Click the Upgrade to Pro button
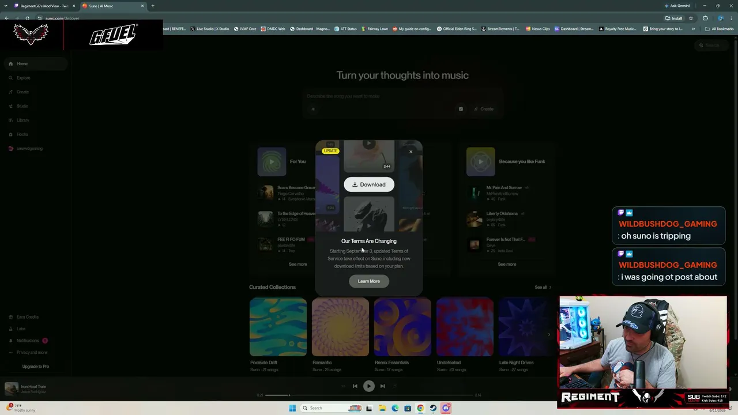This screenshot has width=738, height=415. pyautogui.click(x=36, y=367)
